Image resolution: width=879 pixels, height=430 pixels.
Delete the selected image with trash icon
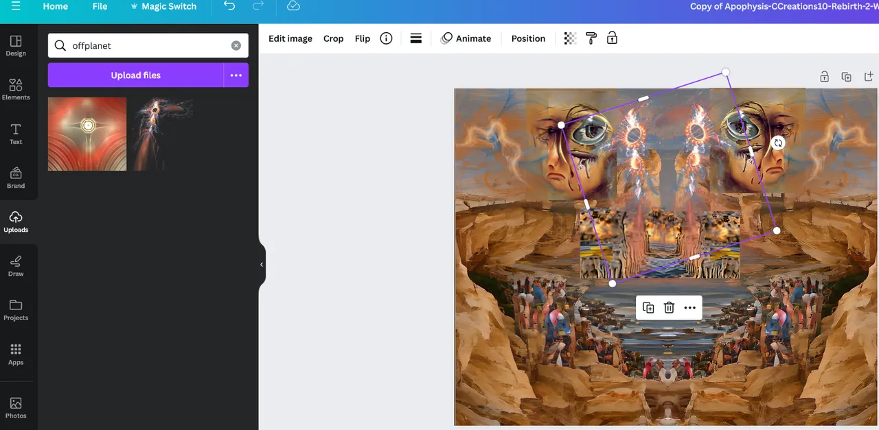pos(669,308)
